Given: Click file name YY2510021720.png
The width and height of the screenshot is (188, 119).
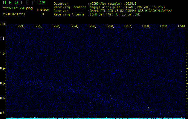Looking at the screenshot, I should [18, 8].
